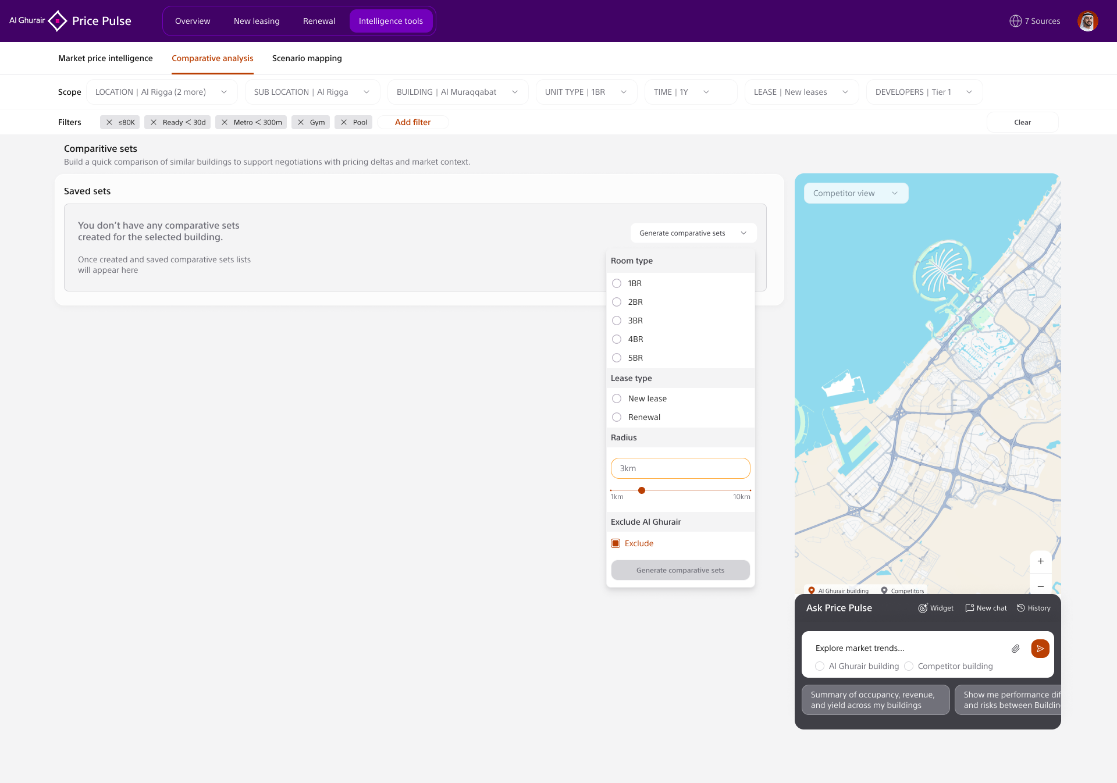Screen dimensions: 1117x783
Task: Open chat History
Action: pyautogui.click(x=1034, y=608)
